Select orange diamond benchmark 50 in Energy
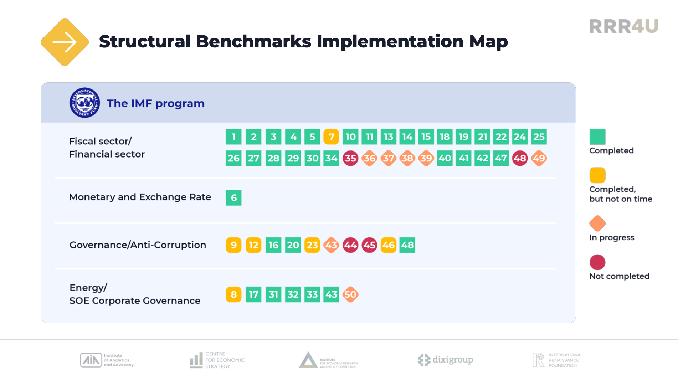This screenshot has width=678, height=380. pyautogui.click(x=350, y=295)
